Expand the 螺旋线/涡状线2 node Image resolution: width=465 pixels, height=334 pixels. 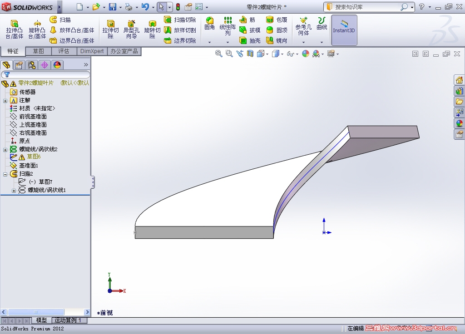click(x=5, y=150)
